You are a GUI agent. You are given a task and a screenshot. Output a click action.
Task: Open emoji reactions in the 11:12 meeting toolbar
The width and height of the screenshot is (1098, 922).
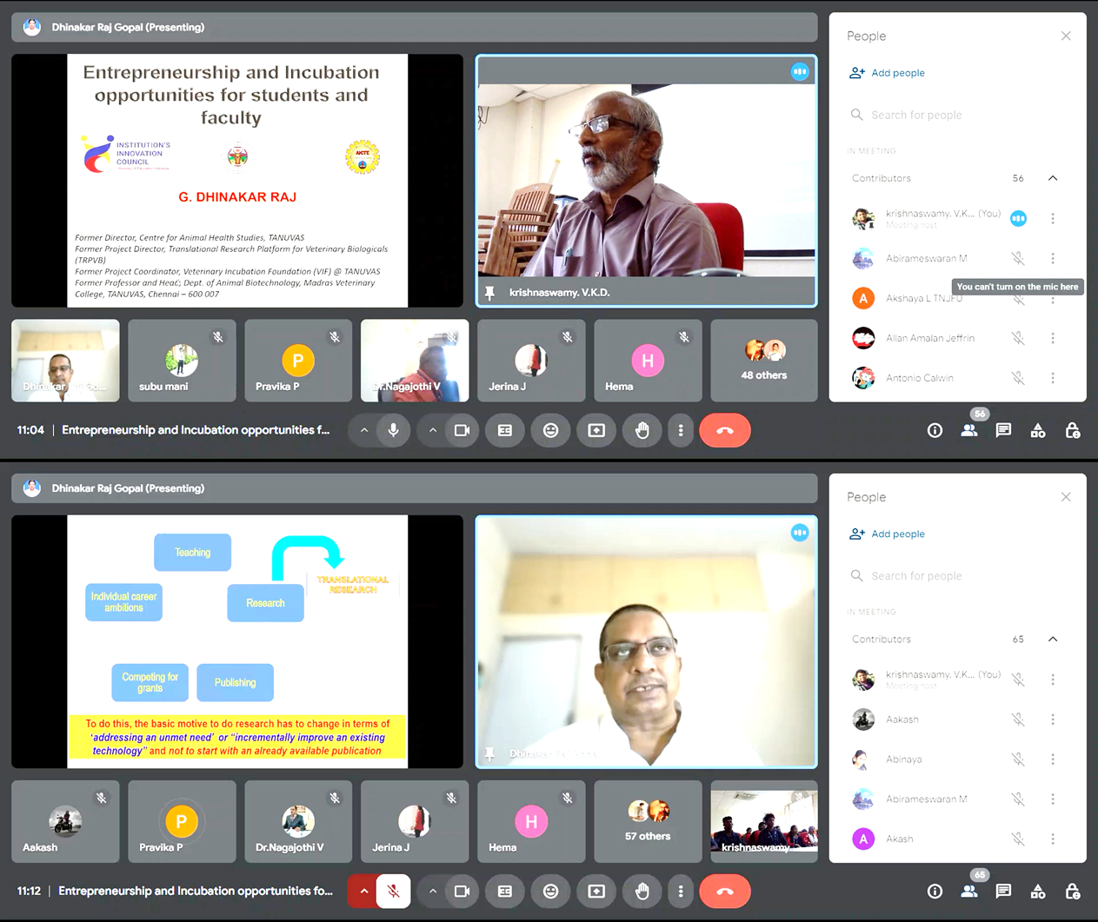click(x=550, y=891)
